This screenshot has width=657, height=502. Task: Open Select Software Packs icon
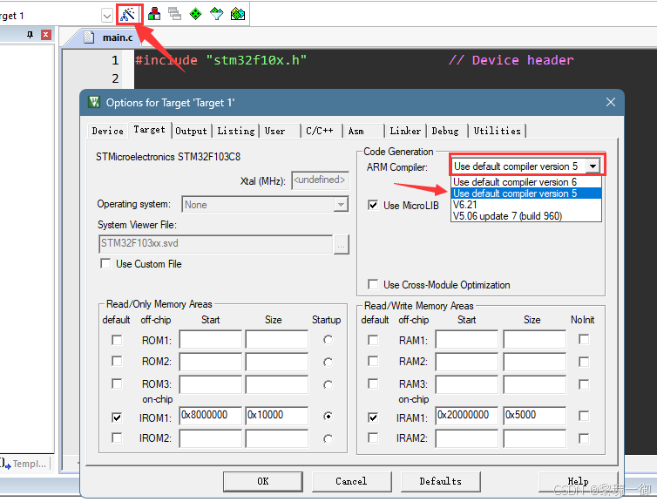point(217,14)
